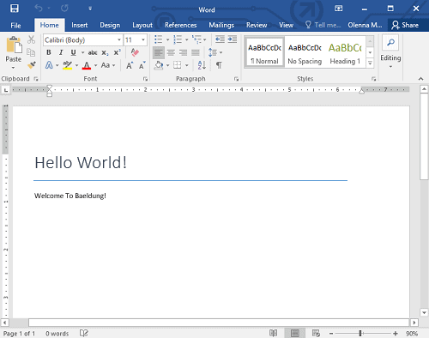Apply the Heading 1 style
429x338 pixels.
click(345, 52)
